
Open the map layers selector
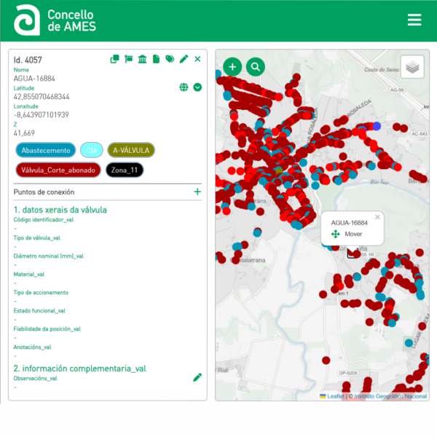[412, 67]
